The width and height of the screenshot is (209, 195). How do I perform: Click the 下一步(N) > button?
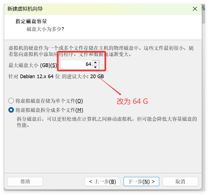(141, 181)
